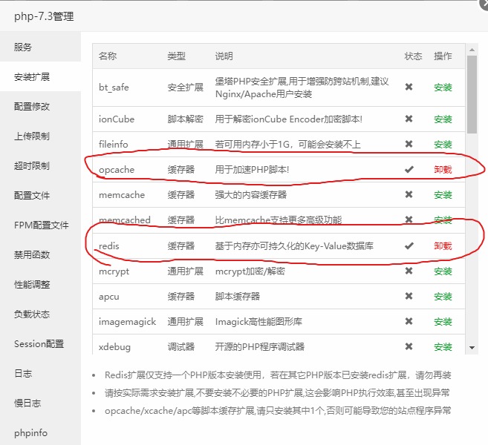Screen dimensions: 488x445
Task: Click the memcached status cross icon
Action: [409, 220]
